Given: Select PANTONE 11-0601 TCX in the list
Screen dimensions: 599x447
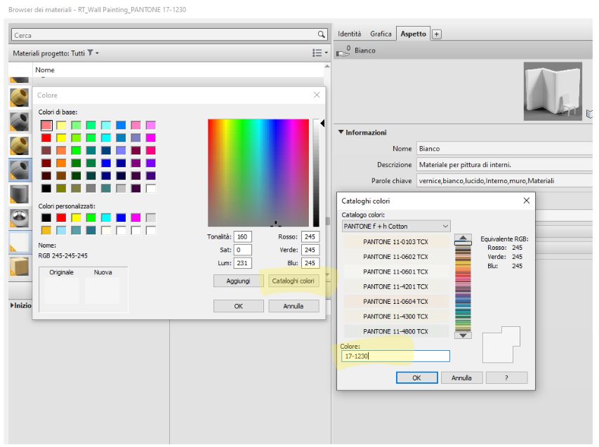Looking at the screenshot, I should (x=396, y=272).
